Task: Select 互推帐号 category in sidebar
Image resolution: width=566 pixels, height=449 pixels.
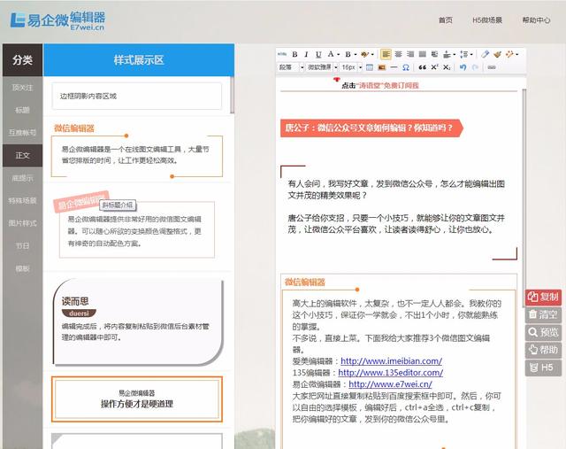Action: point(22,133)
